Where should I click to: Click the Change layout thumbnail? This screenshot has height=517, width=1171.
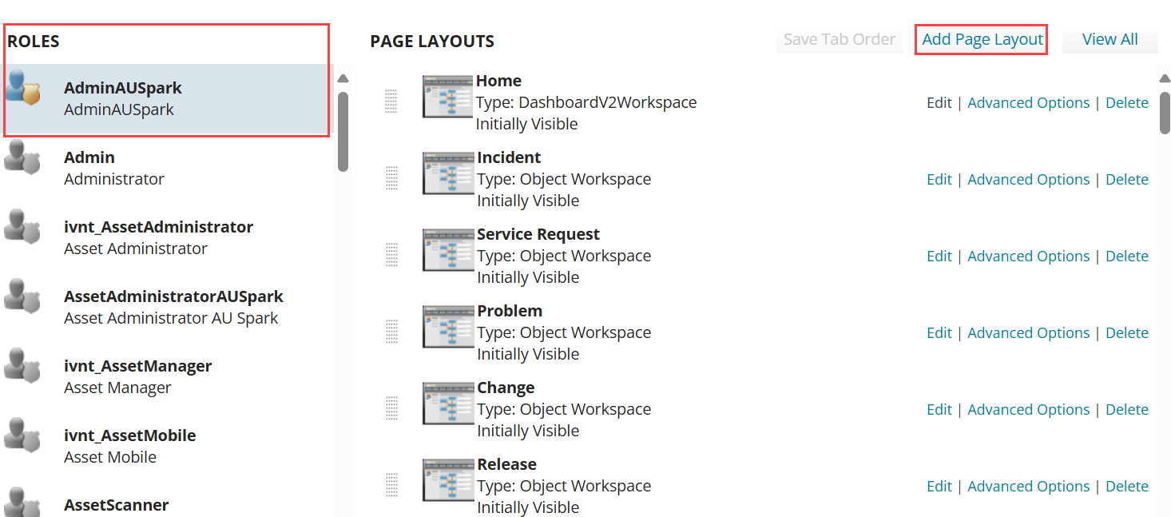(x=447, y=404)
